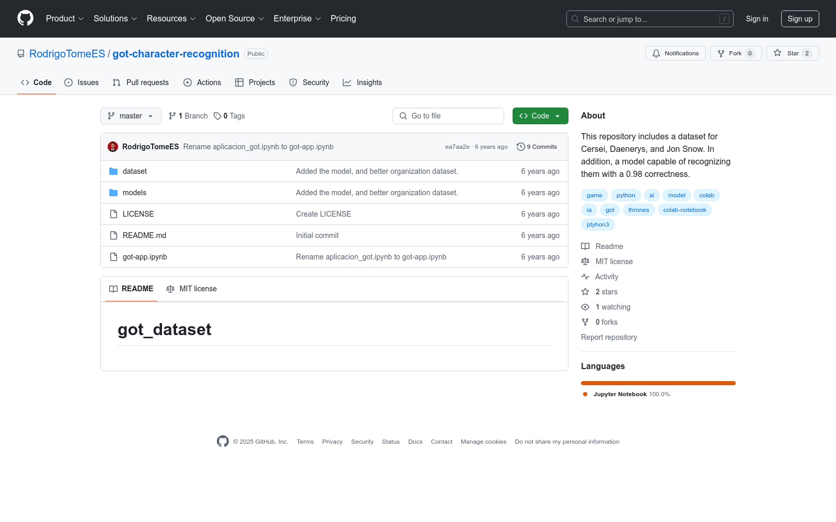This screenshot has height=522, width=836.
Task: Select the README tab
Action: [131, 289]
